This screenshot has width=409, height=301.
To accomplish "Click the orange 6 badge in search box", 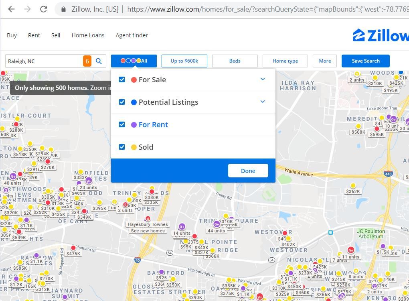I will coord(87,61).
